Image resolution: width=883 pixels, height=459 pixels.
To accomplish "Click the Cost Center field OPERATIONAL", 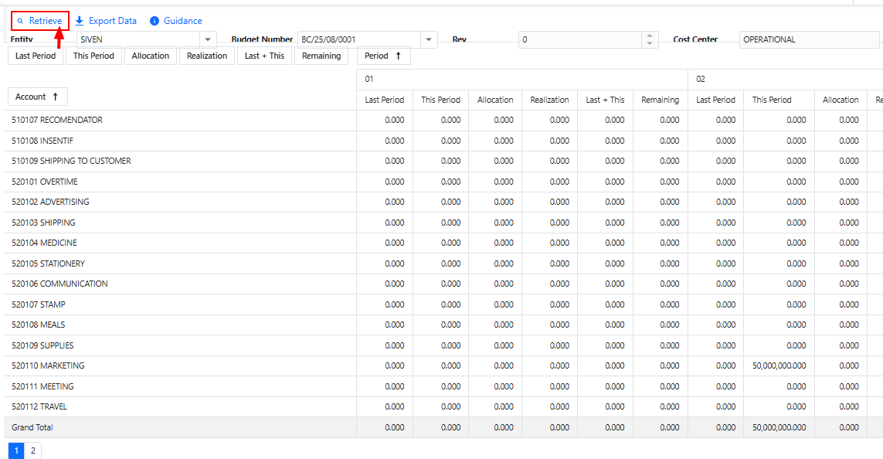I will pos(809,39).
